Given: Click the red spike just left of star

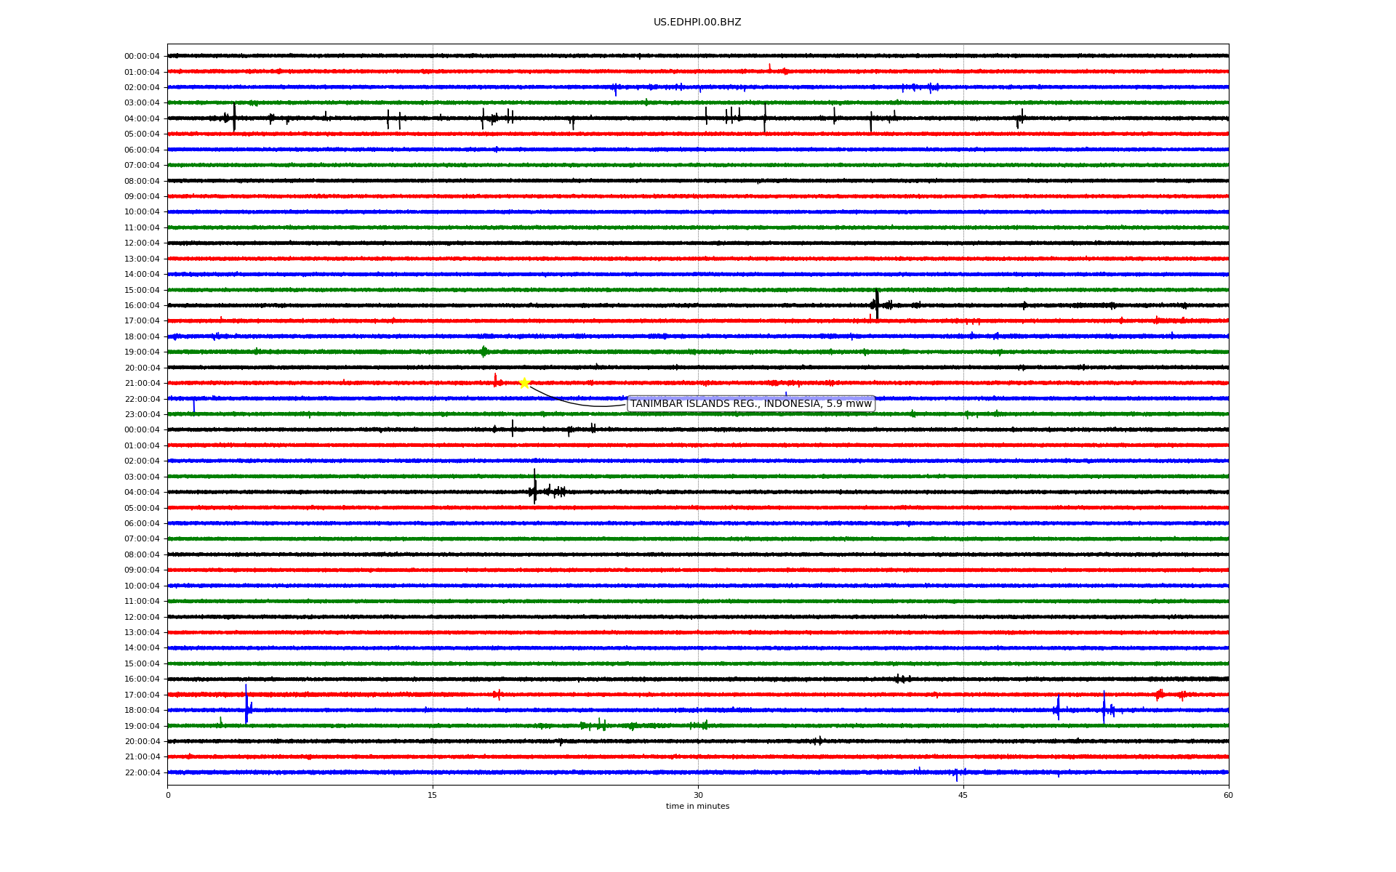Looking at the screenshot, I should [x=495, y=380].
